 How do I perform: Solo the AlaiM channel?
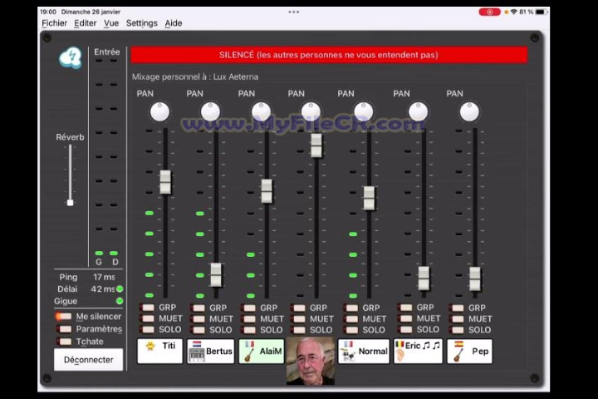(x=248, y=330)
